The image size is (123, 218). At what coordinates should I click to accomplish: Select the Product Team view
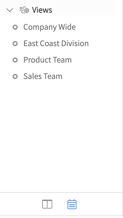pyautogui.click(x=48, y=60)
